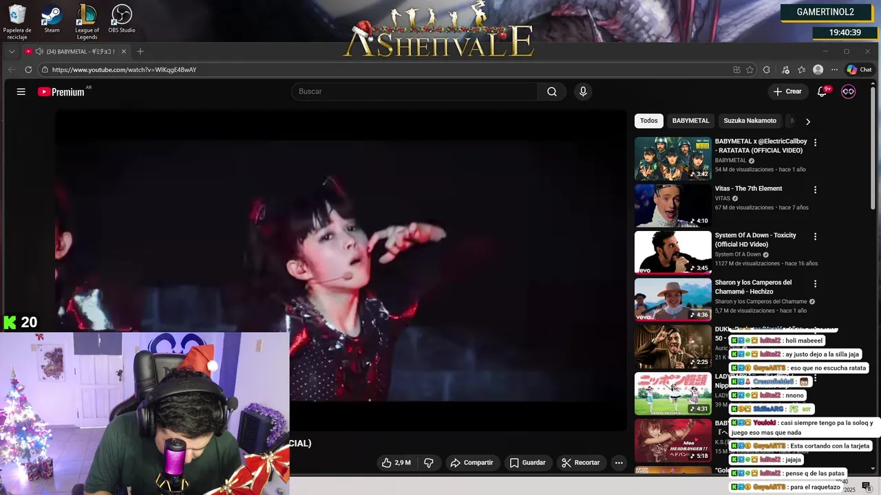Open more actions under the video
This screenshot has height=495, width=881.
click(x=619, y=463)
